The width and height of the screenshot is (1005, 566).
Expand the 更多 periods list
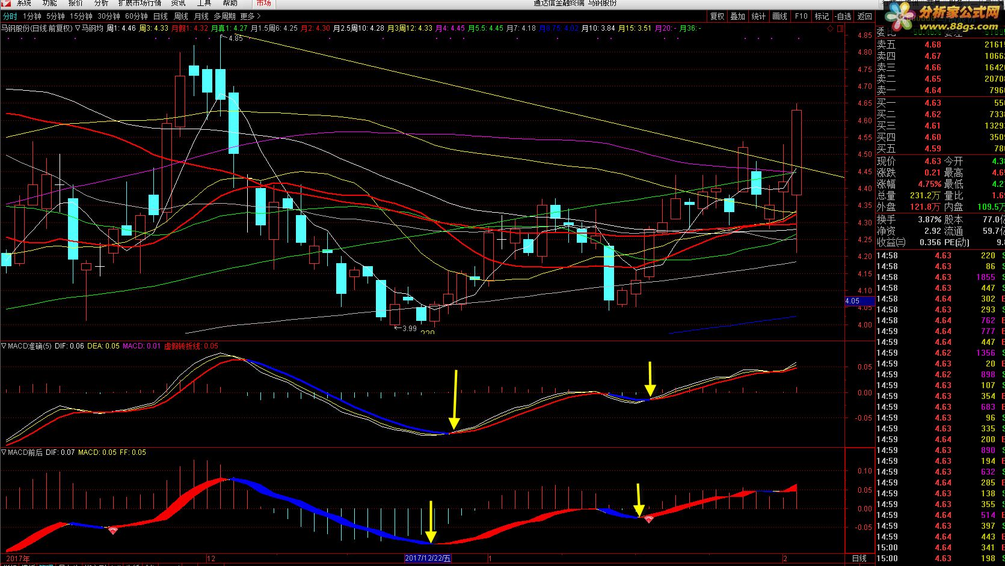click(x=250, y=16)
